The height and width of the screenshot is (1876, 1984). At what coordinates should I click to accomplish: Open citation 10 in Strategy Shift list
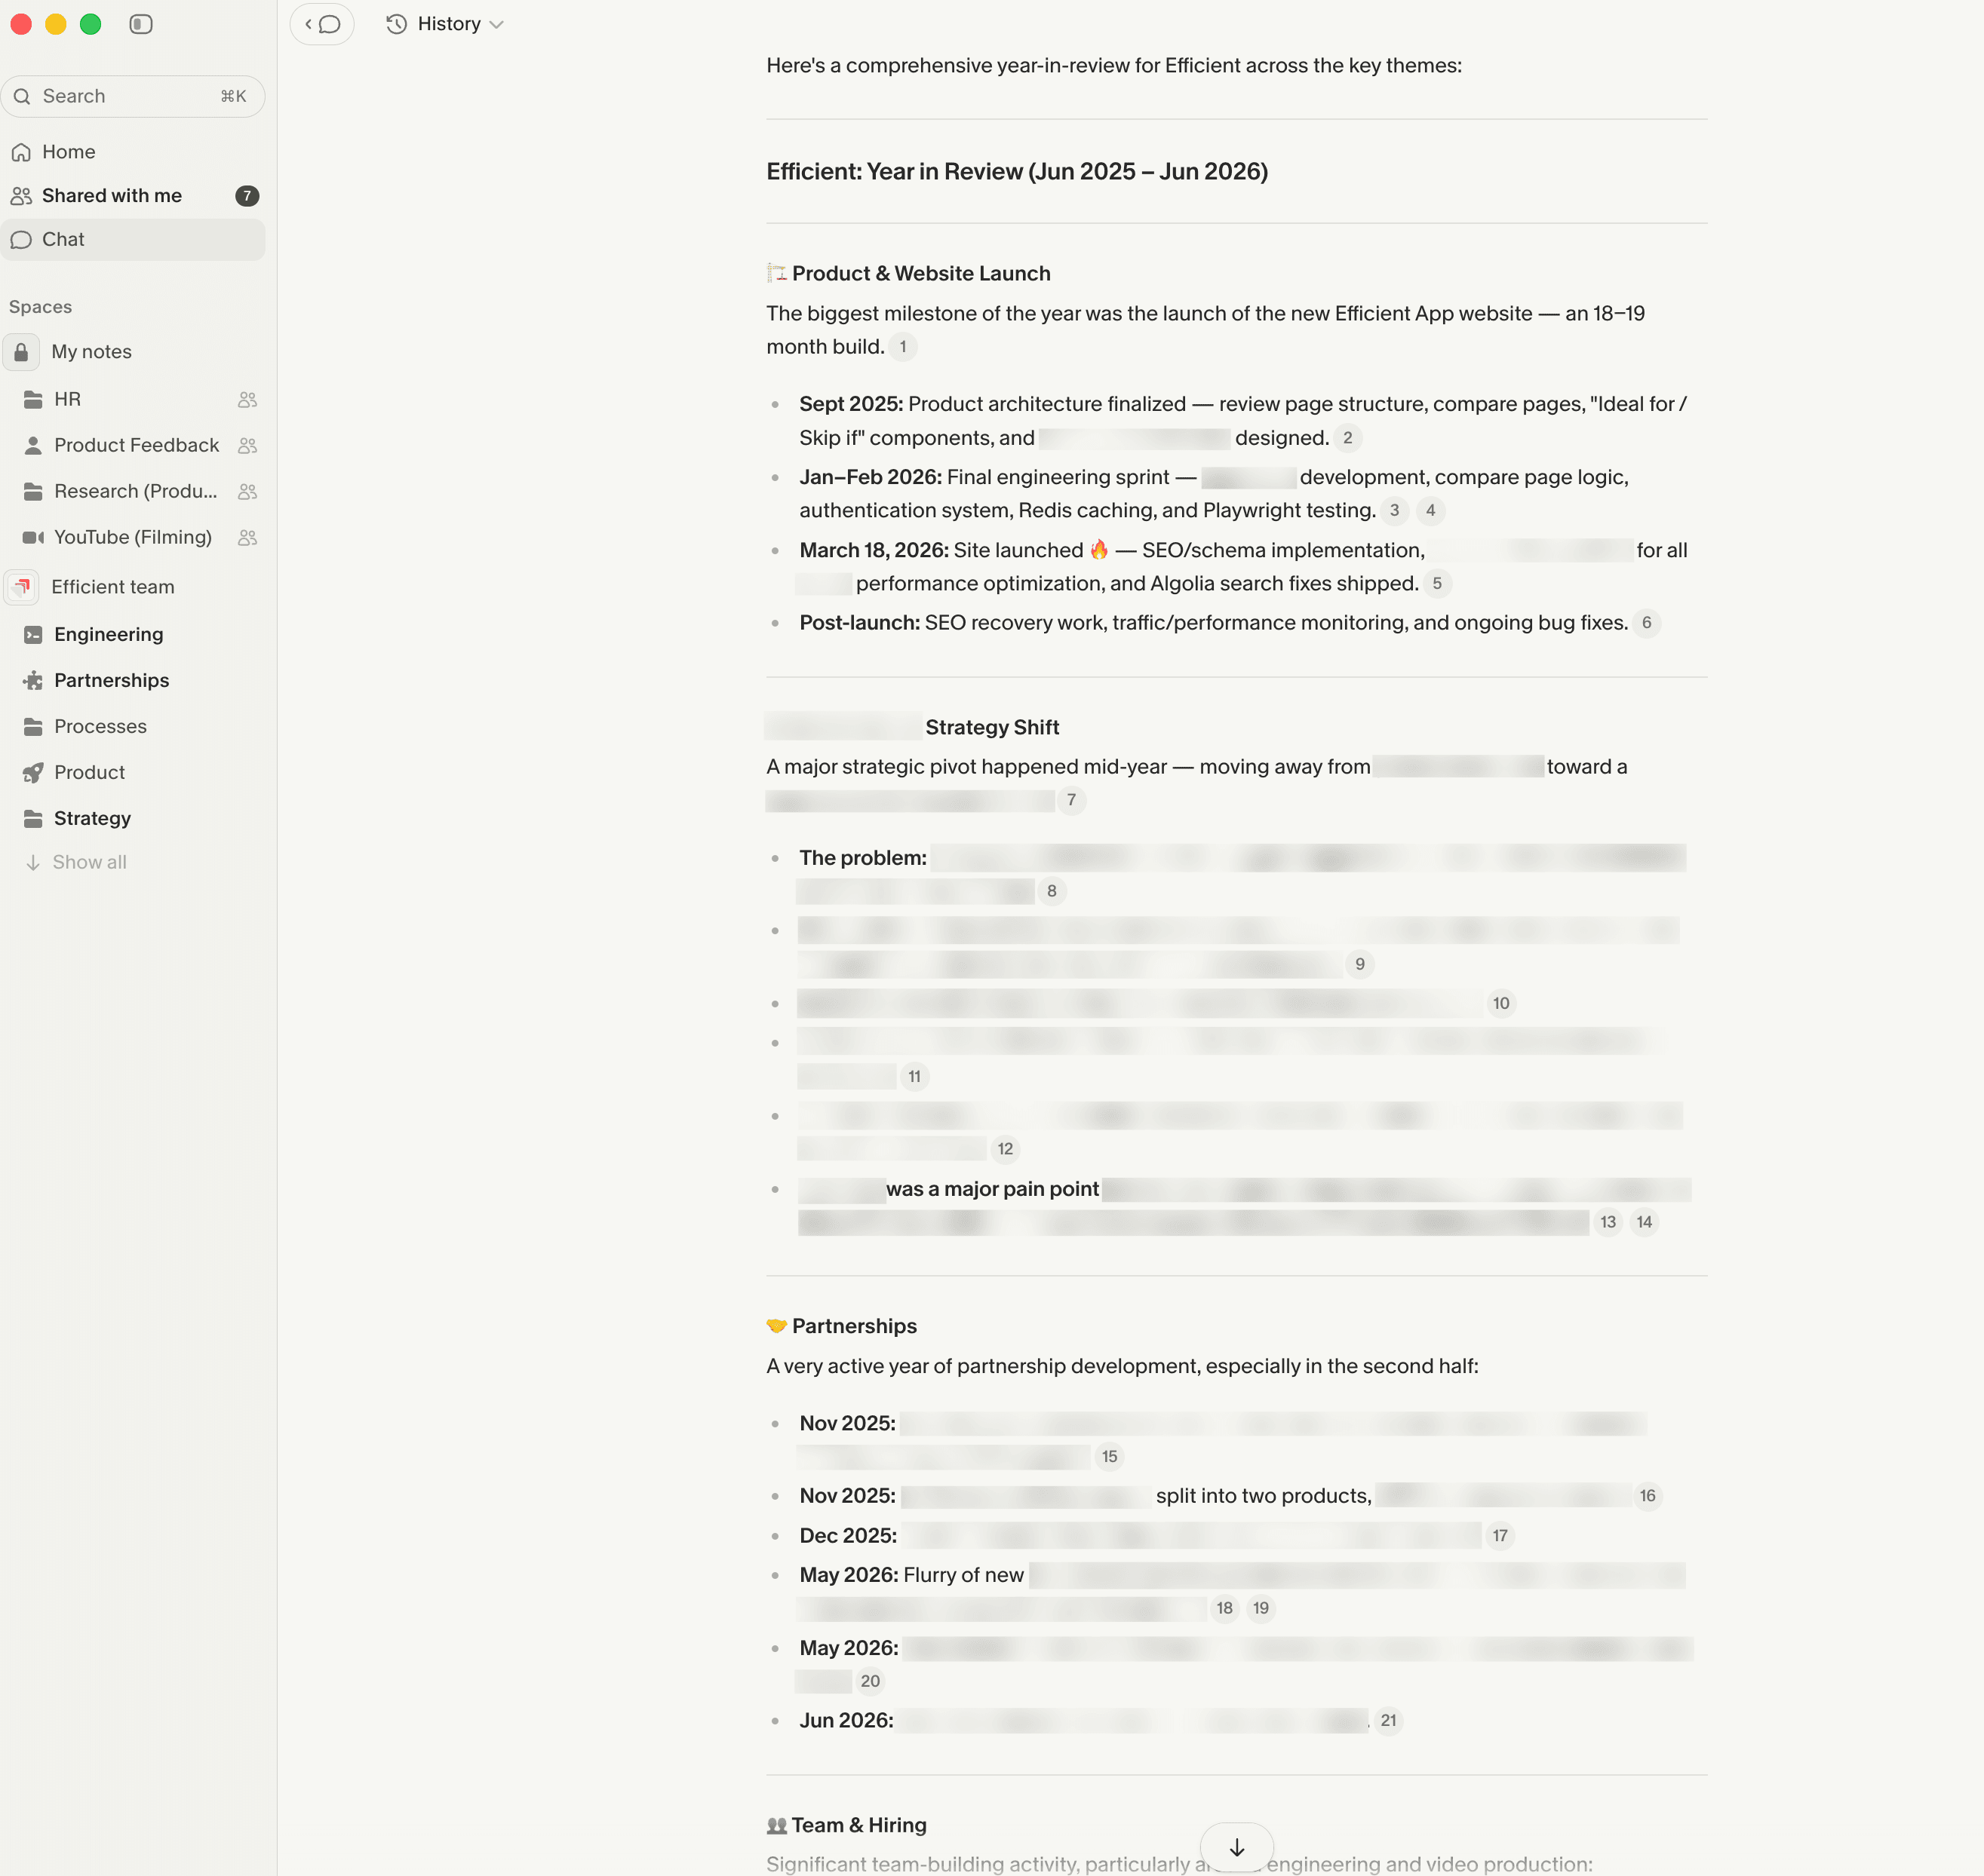point(1500,1004)
